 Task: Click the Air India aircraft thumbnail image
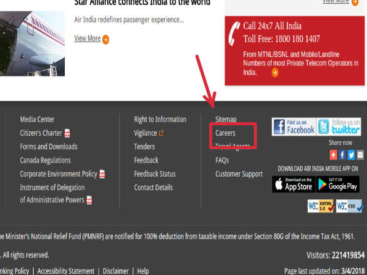pyautogui.click(x=32, y=44)
